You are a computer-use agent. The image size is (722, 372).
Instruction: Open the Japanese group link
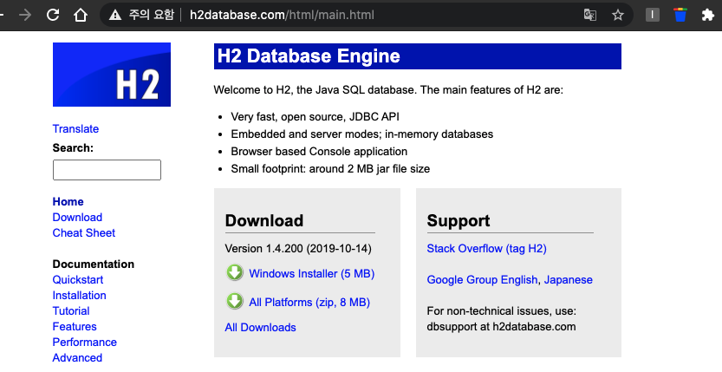tap(569, 280)
